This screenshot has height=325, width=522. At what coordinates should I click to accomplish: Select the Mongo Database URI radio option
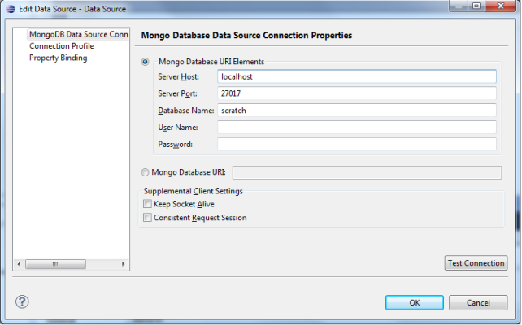[x=146, y=172]
